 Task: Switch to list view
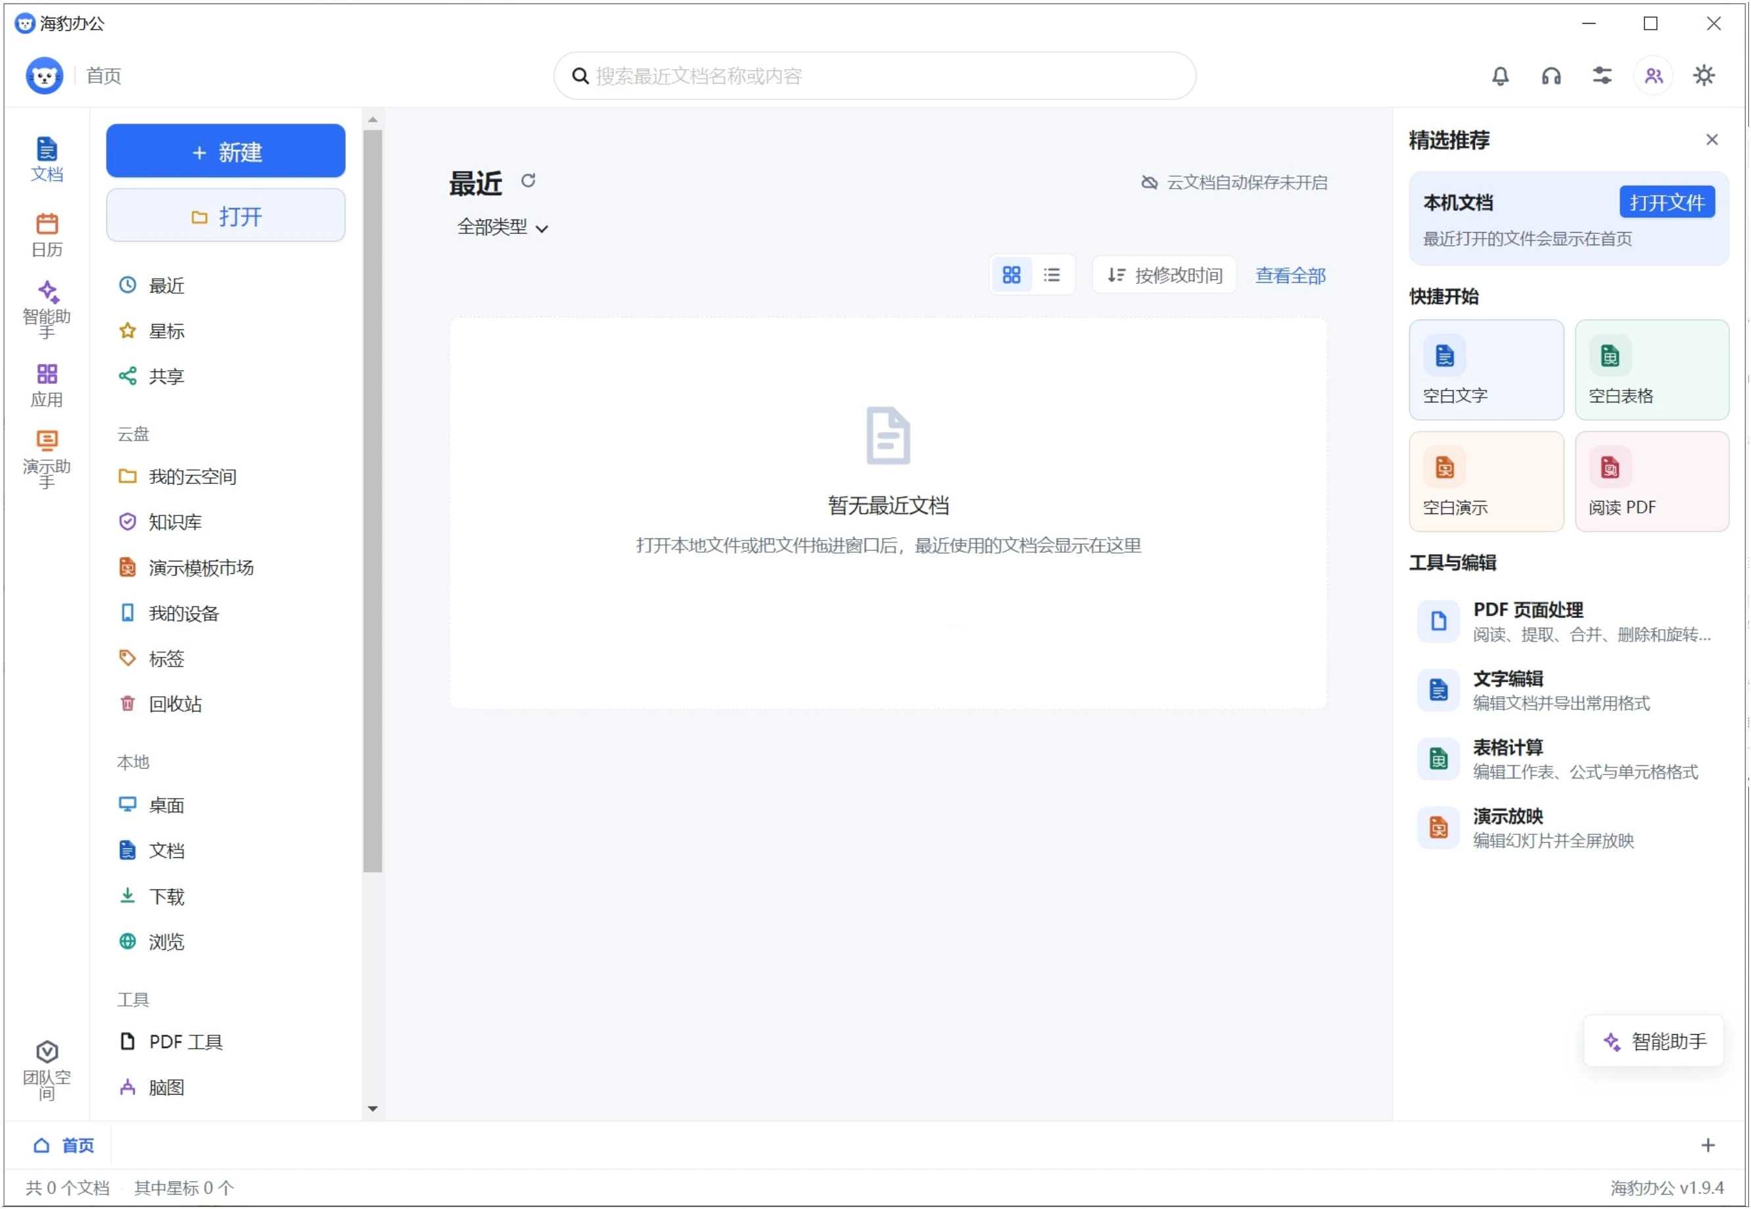coord(1051,274)
